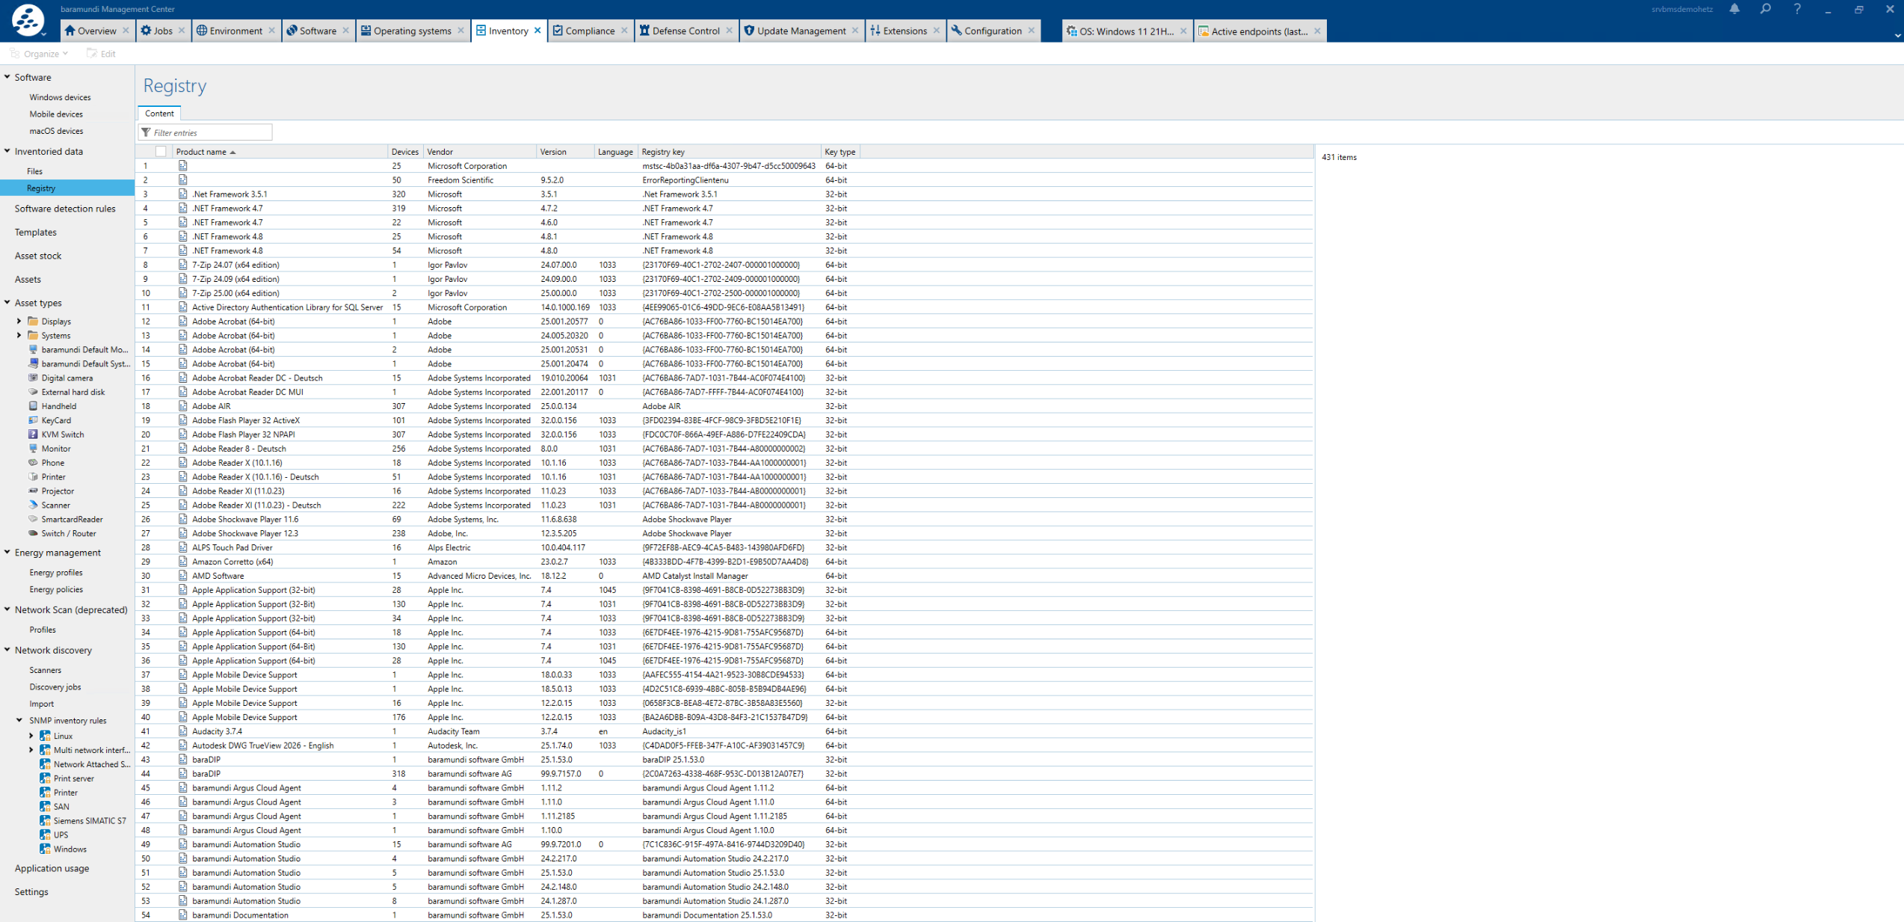Viewport: 1904px width, 922px height.
Task: Collapse the Energy management section
Action: 7,553
